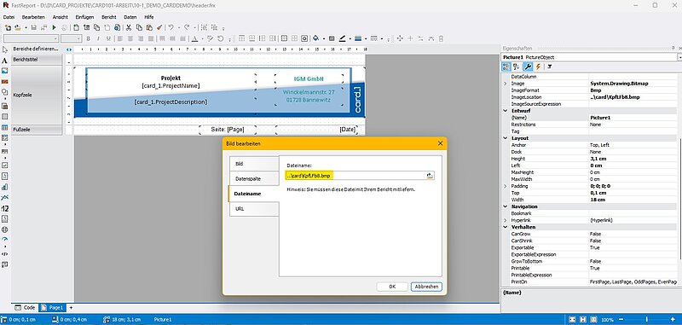Select the pointer tool in left toolbox
682x325 pixels.
pos(5,50)
